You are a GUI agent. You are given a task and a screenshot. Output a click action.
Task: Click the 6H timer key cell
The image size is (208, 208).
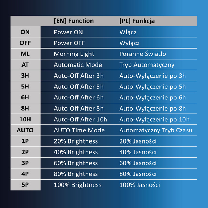tap(25, 97)
